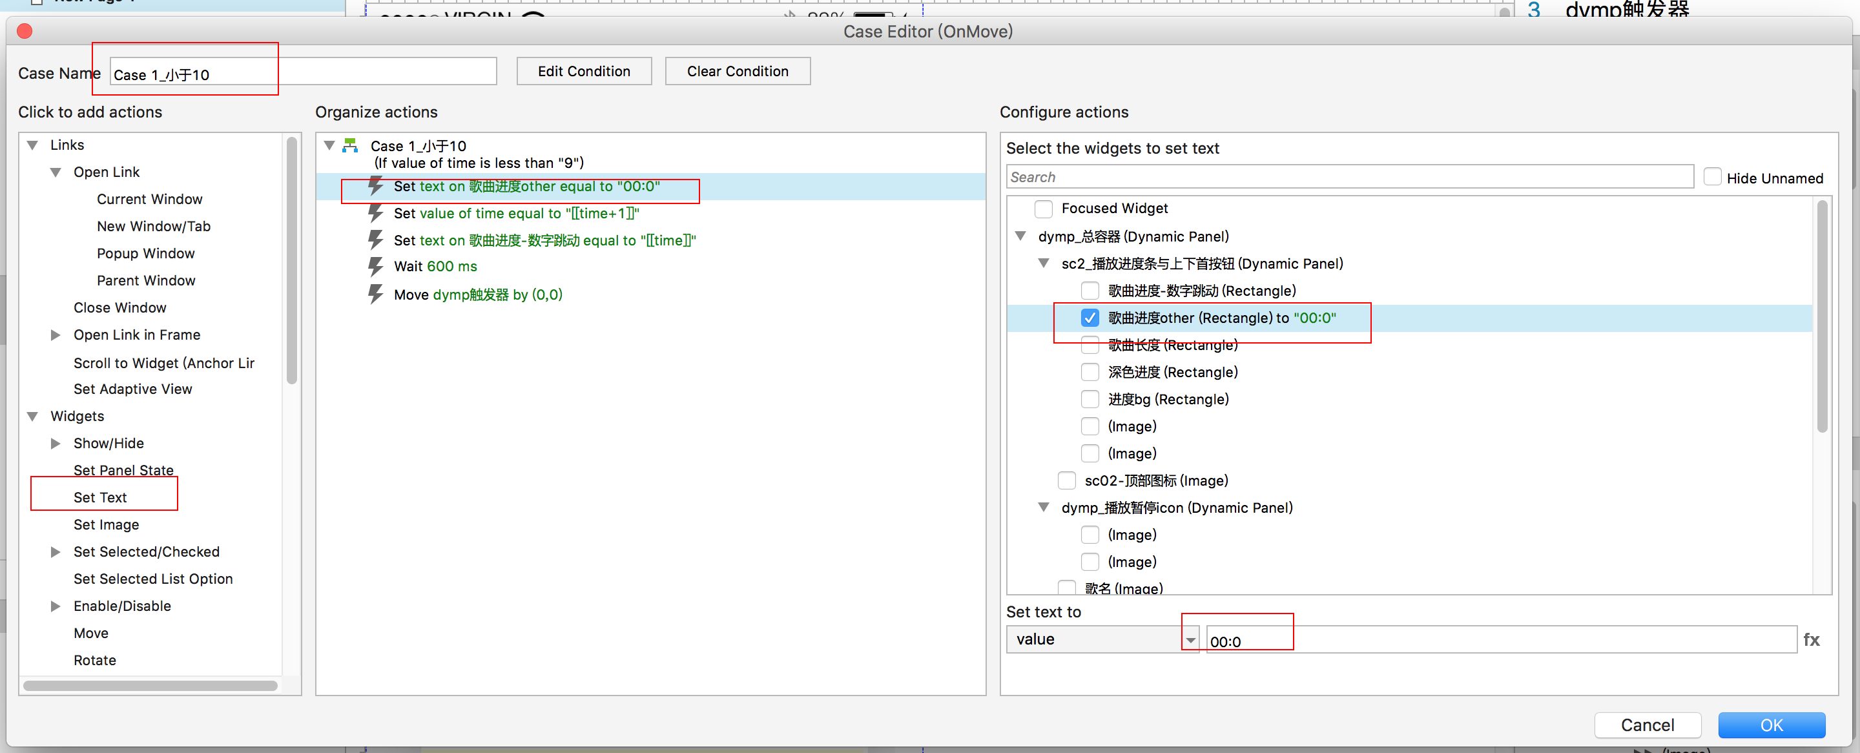This screenshot has width=1860, height=753.
Task: Choose the Rotate action from list
Action: [x=94, y=660]
